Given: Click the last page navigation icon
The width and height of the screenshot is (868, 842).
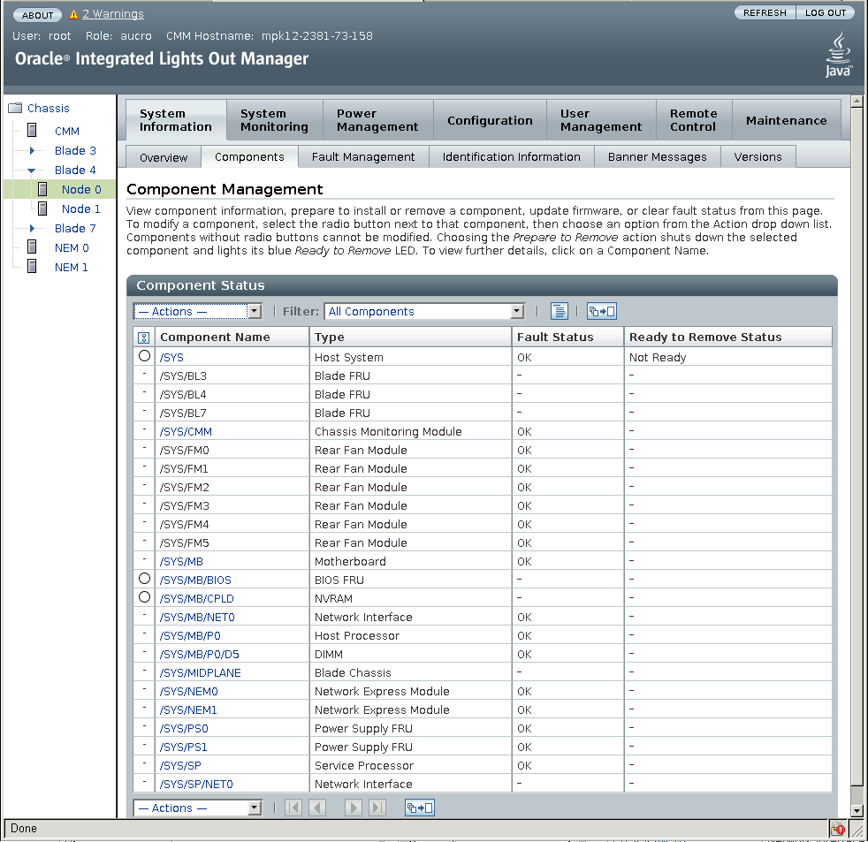Looking at the screenshot, I should [x=377, y=808].
